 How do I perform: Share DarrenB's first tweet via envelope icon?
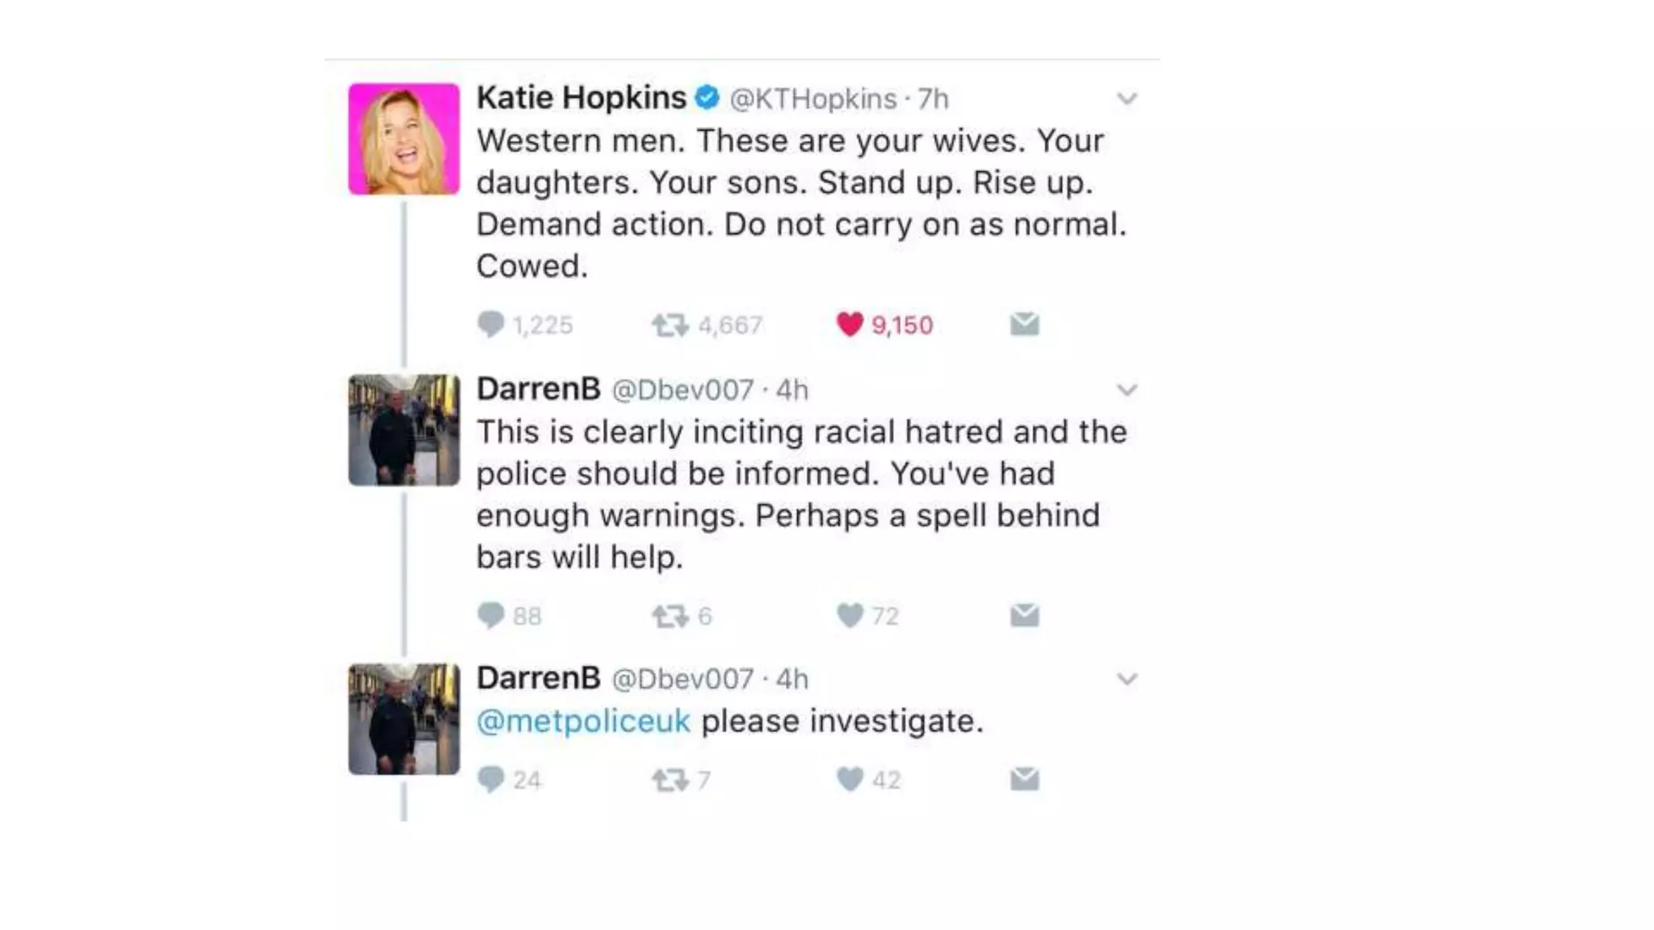coord(1024,616)
